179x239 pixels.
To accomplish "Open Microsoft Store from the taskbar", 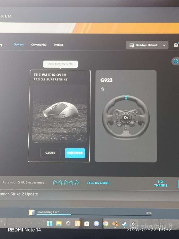I will click(x=87, y=224).
